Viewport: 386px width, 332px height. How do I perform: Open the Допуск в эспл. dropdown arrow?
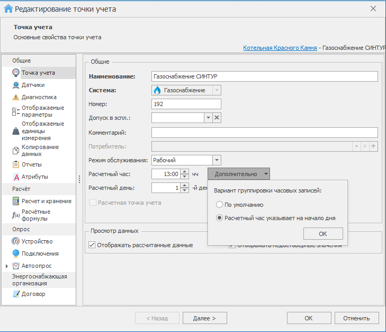pos(208,118)
